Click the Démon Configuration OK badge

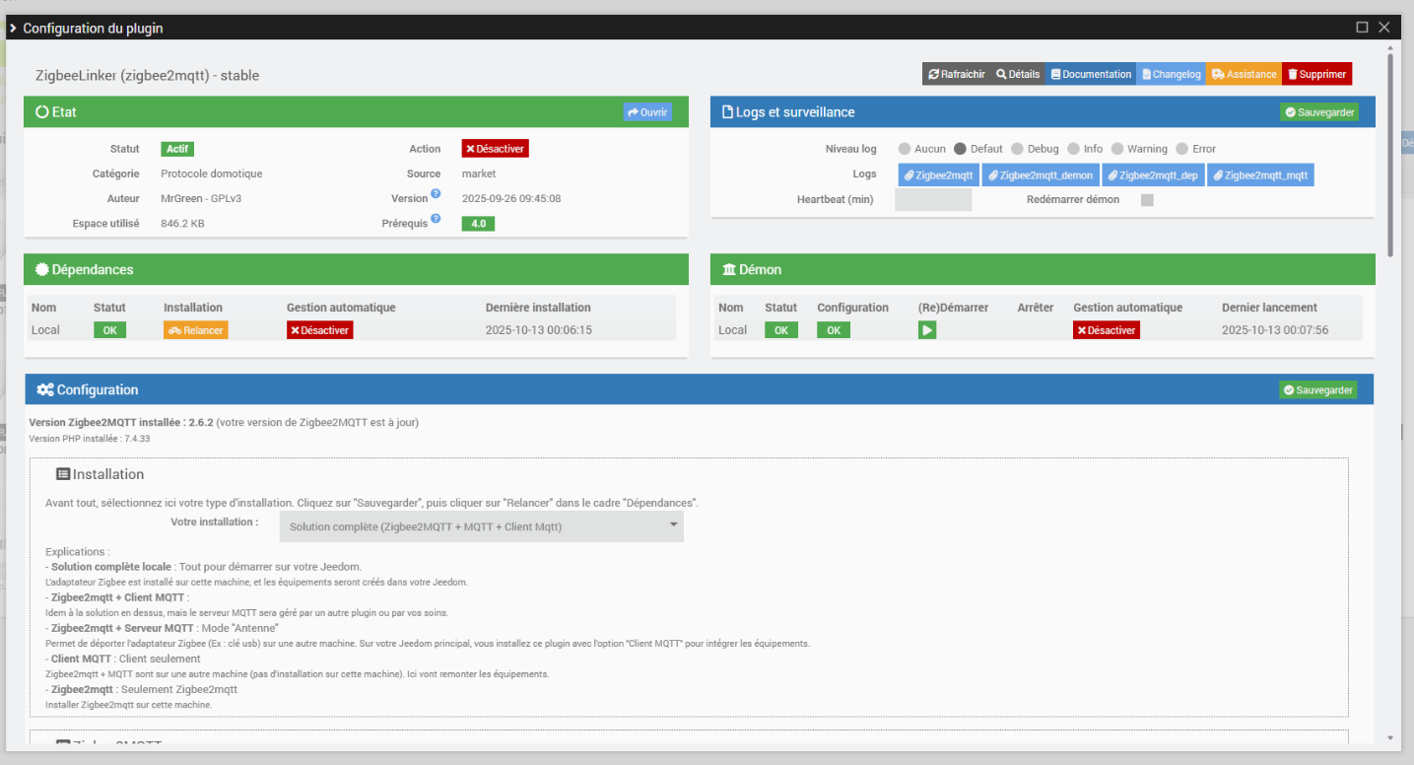834,330
